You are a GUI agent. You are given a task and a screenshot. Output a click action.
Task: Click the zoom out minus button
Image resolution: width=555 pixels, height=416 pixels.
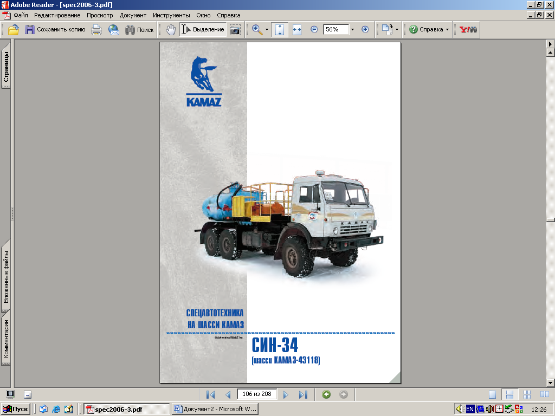314,29
